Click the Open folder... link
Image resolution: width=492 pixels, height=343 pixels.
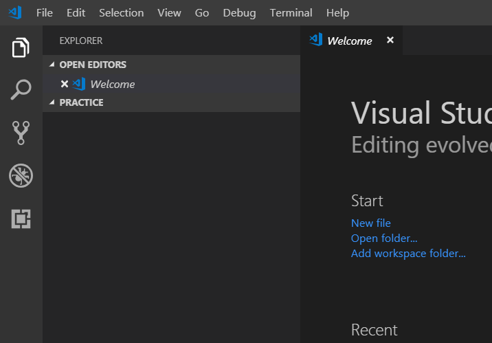384,239
